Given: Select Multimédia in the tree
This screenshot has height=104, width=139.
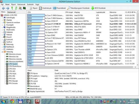Looking at the screenshot, I should [x=11, y=30].
